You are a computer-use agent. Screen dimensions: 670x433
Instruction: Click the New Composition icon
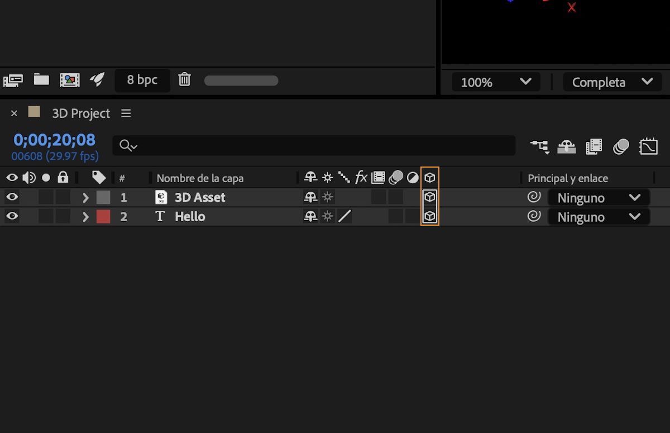[70, 80]
